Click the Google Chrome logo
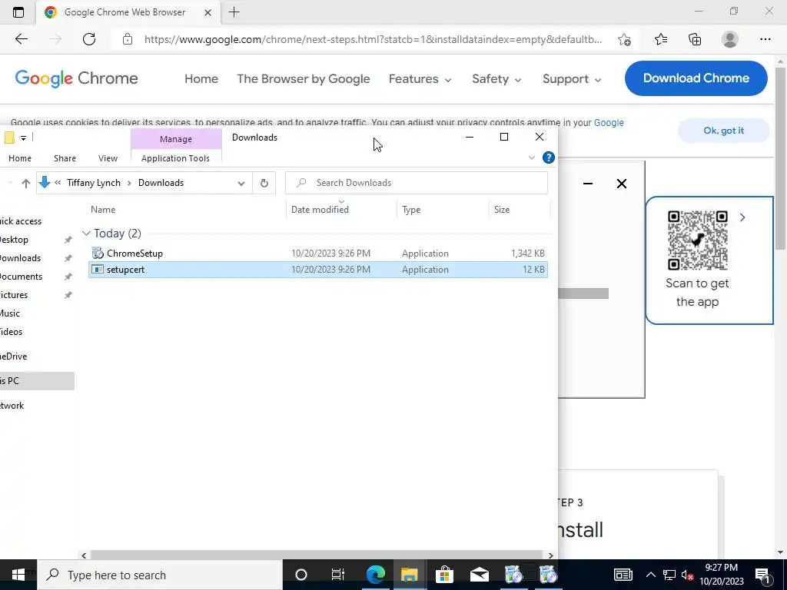This screenshot has width=787, height=590. tap(76, 78)
